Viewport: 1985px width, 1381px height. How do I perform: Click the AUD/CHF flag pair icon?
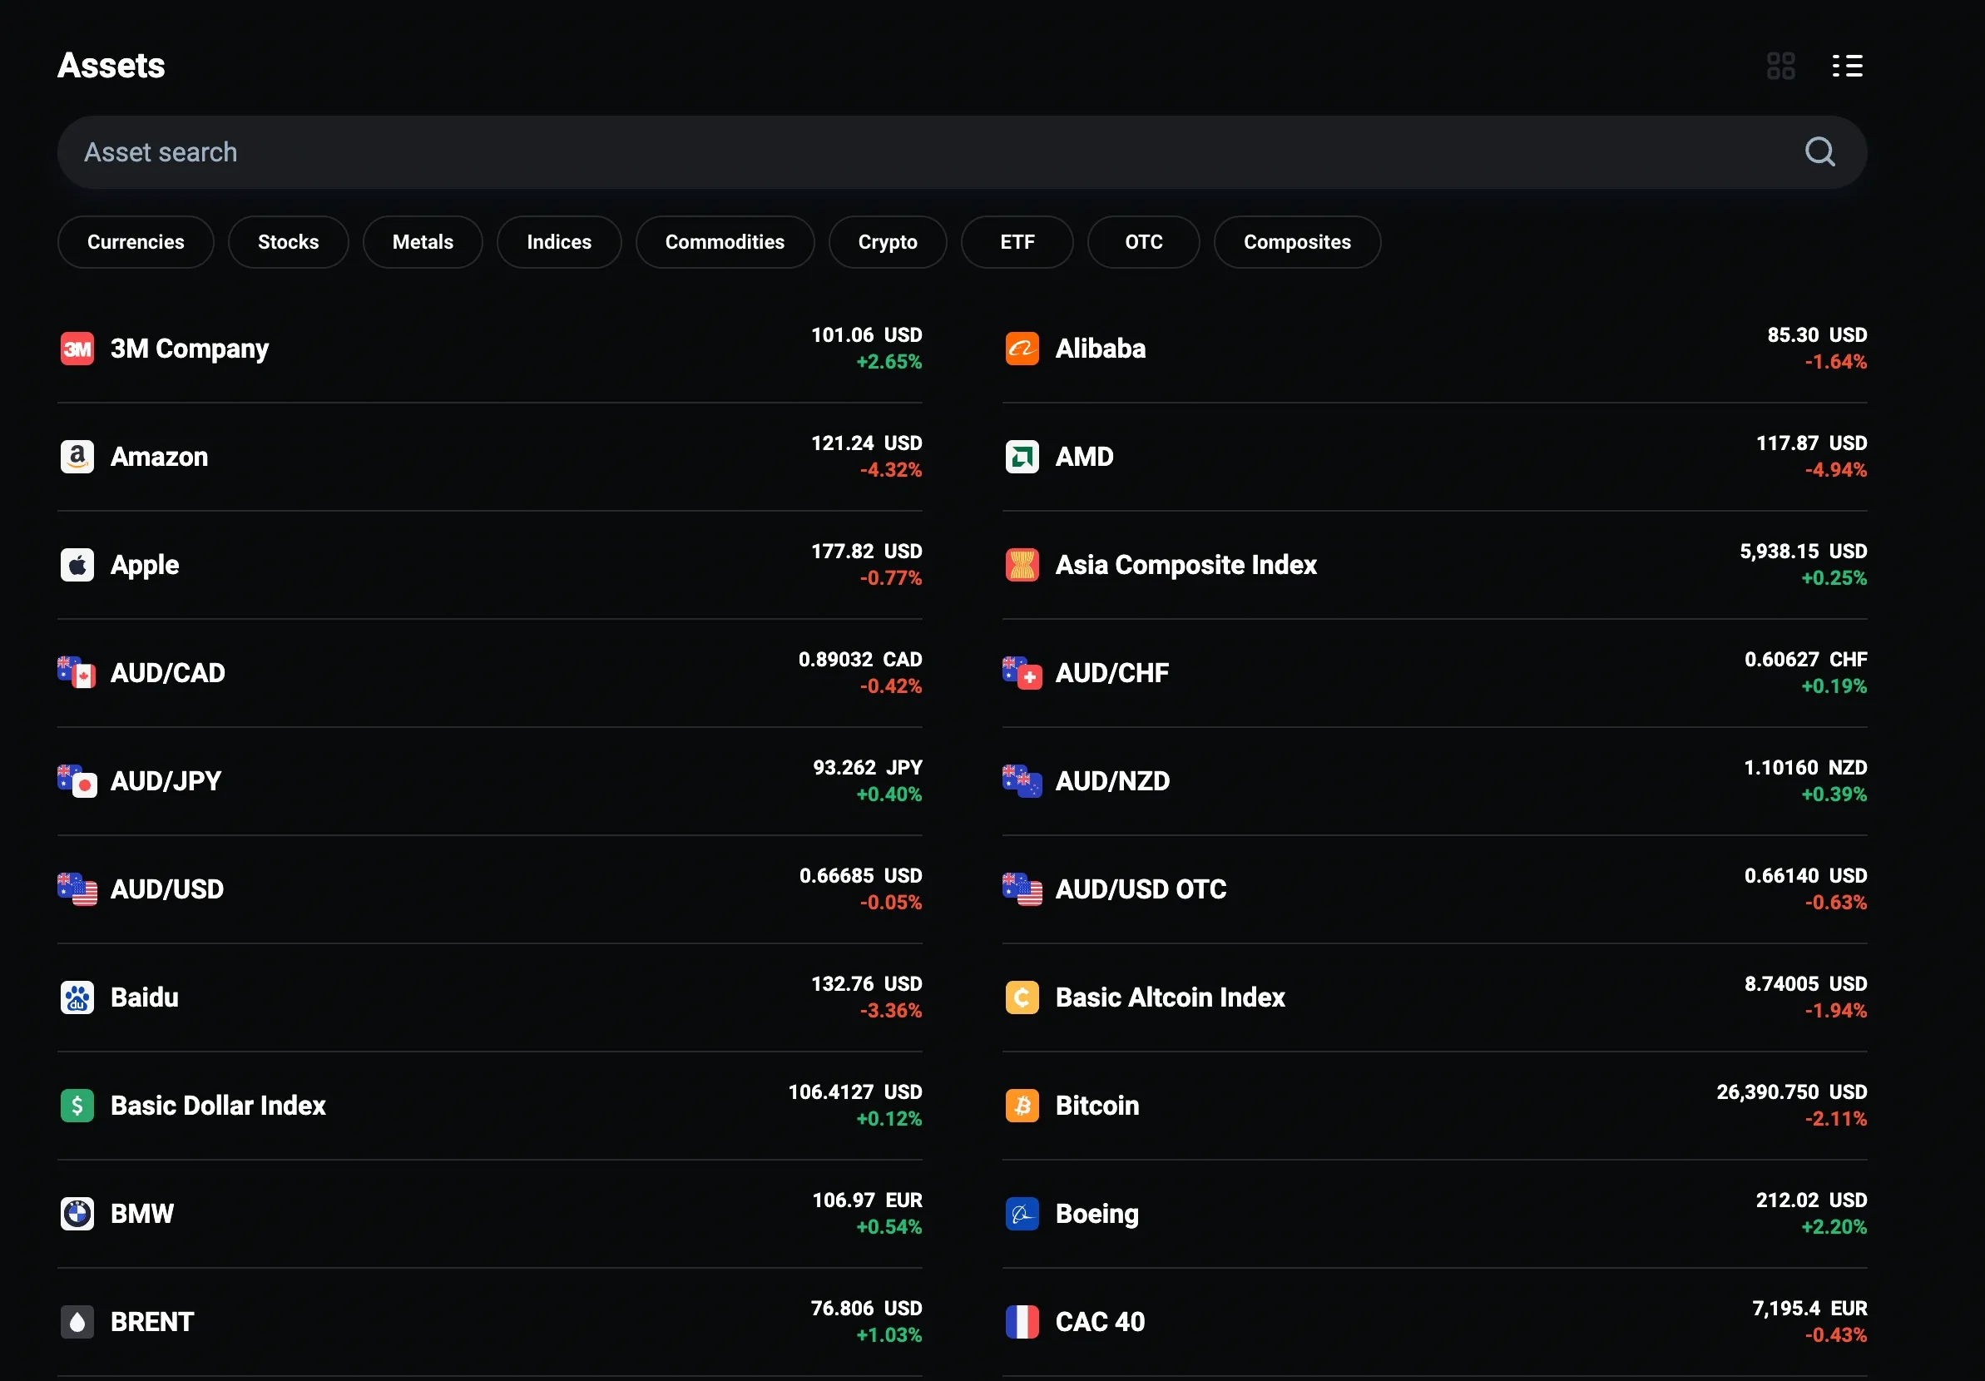click(1022, 673)
